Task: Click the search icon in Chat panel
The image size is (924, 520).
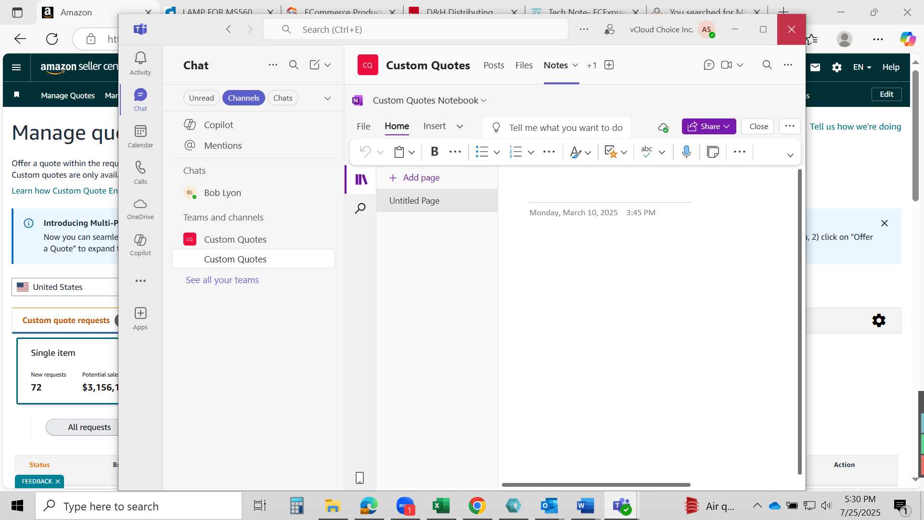Action: (294, 65)
